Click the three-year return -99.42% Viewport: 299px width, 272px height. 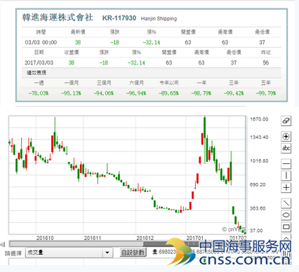pyautogui.click(x=234, y=93)
